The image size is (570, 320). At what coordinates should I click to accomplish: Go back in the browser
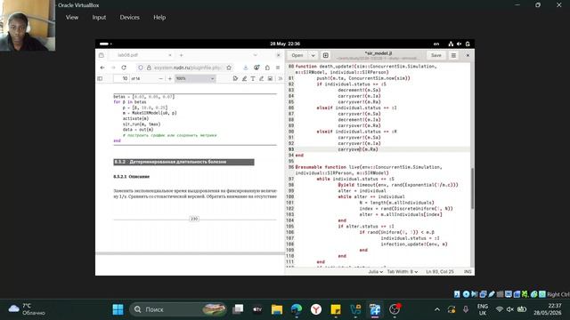[x=102, y=68]
